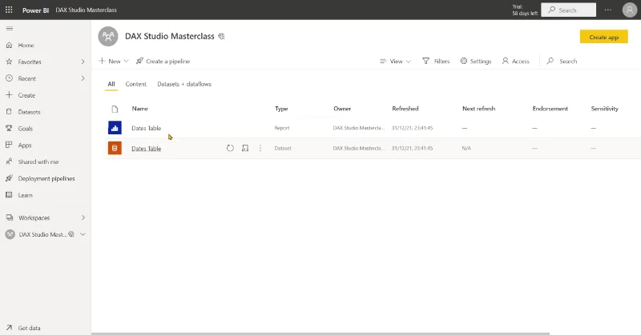
Task: Expand the Recent flyout chevron
Action: click(83, 78)
